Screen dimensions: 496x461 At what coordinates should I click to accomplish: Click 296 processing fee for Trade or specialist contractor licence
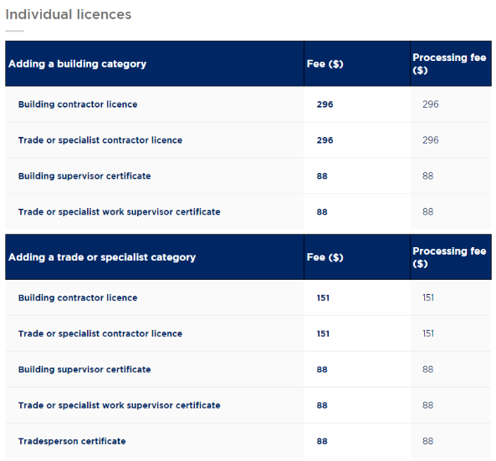coord(431,140)
